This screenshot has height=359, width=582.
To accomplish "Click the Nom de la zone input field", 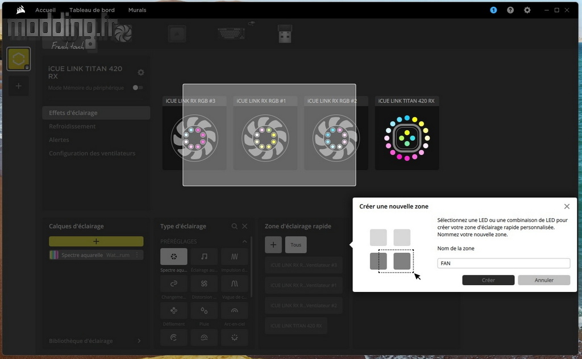I will pyautogui.click(x=504, y=264).
